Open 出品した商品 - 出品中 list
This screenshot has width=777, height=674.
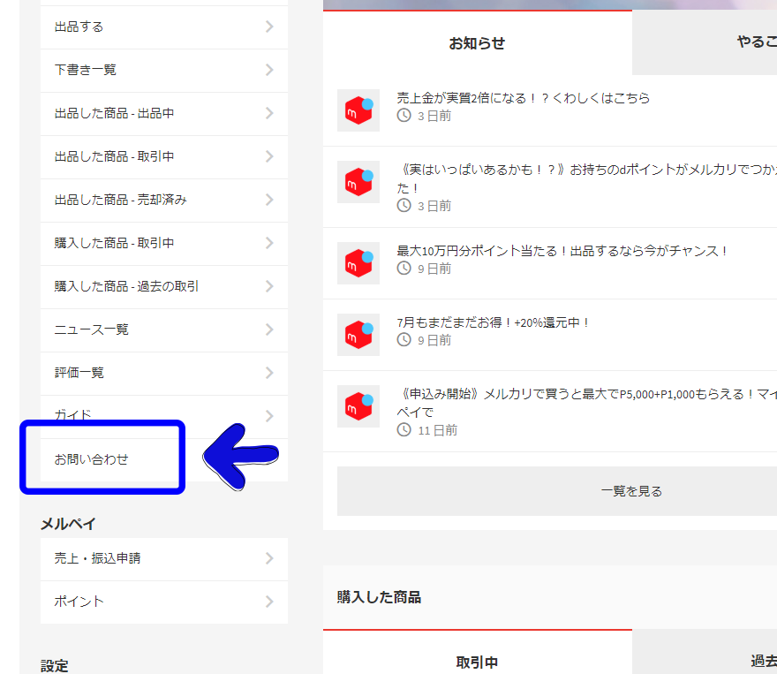pos(163,113)
